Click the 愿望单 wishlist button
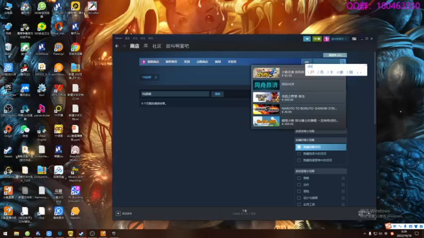This screenshot has height=238, width=424. (x=335, y=55)
